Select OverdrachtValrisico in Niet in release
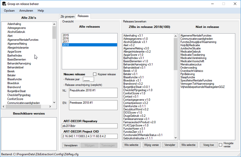This screenshot has height=157, width=241. coord(192,71)
